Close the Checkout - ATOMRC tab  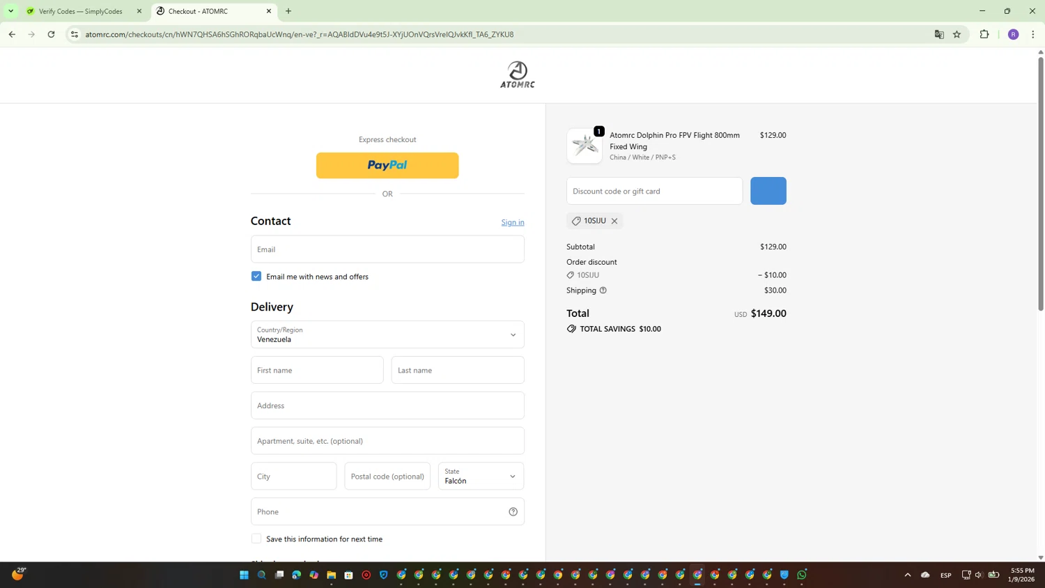pos(269,11)
